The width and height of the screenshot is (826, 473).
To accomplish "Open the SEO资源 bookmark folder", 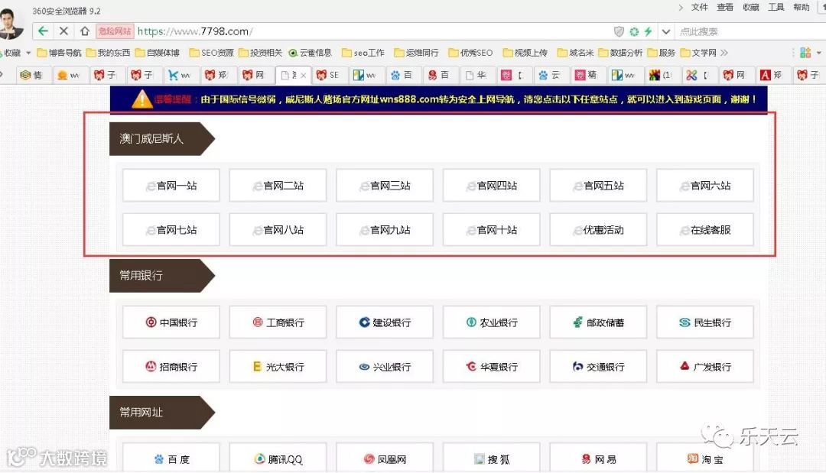I will click(211, 53).
